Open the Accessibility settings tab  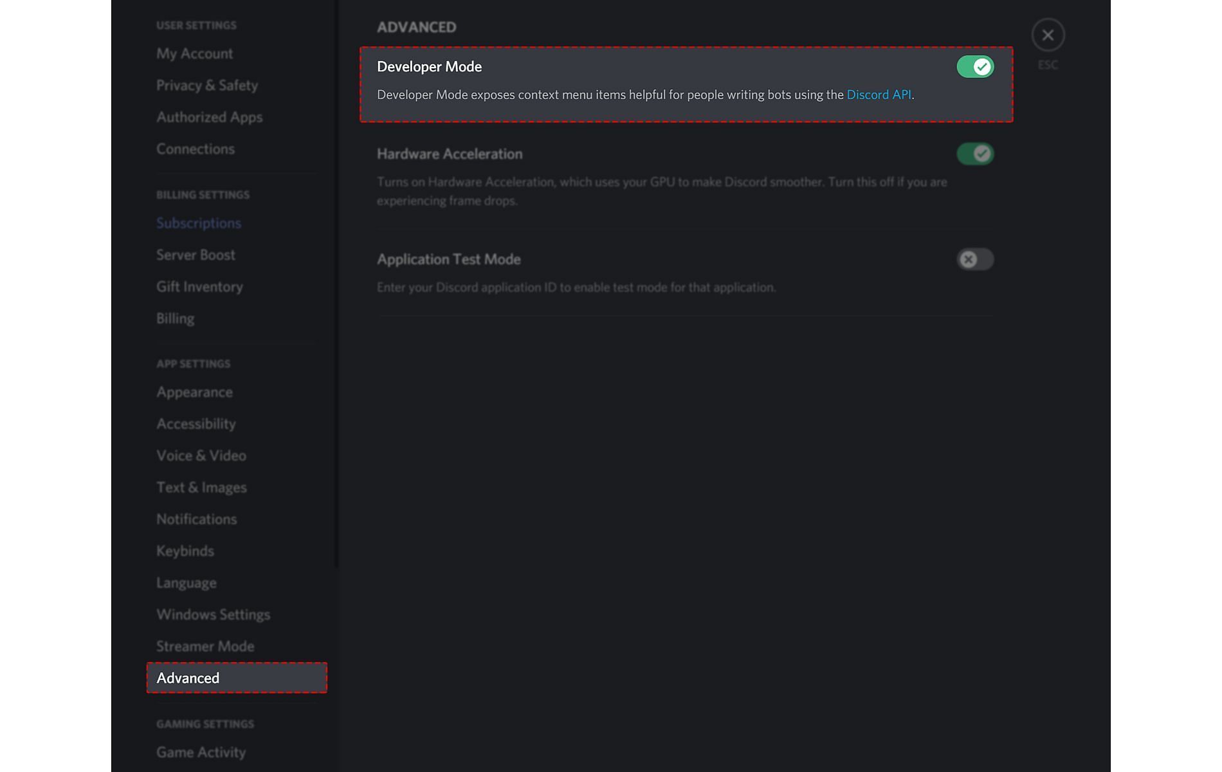[196, 424]
